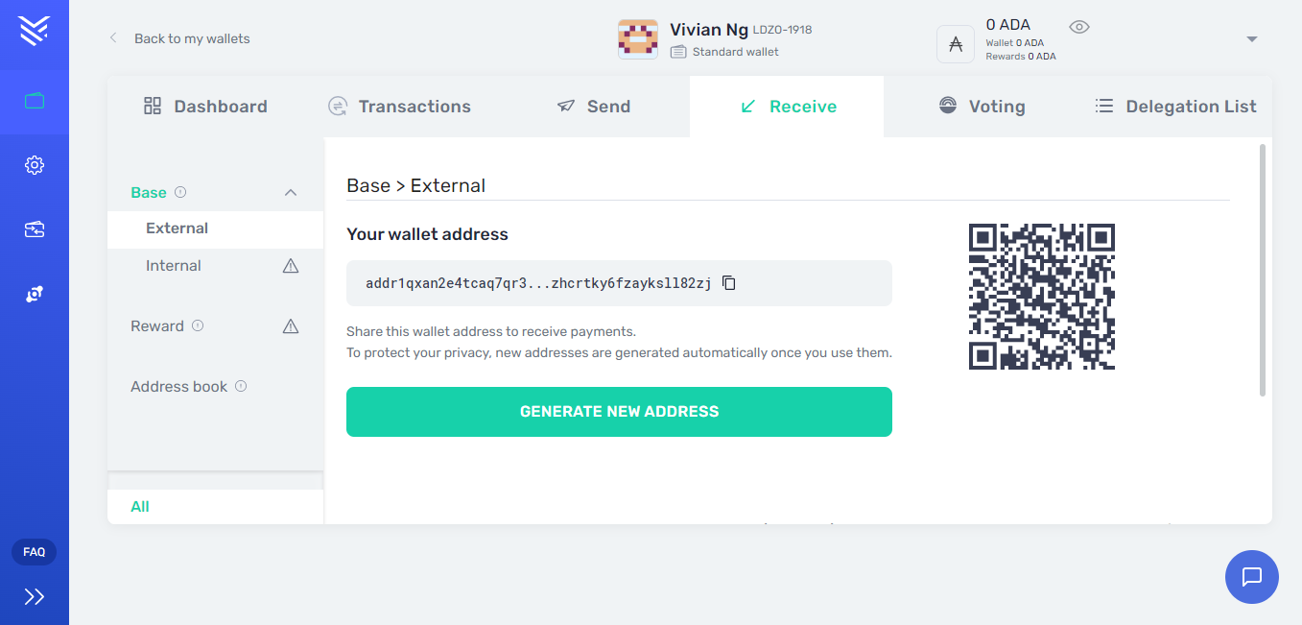
Task: Open settings gear in sidebar
Action: (35, 165)
